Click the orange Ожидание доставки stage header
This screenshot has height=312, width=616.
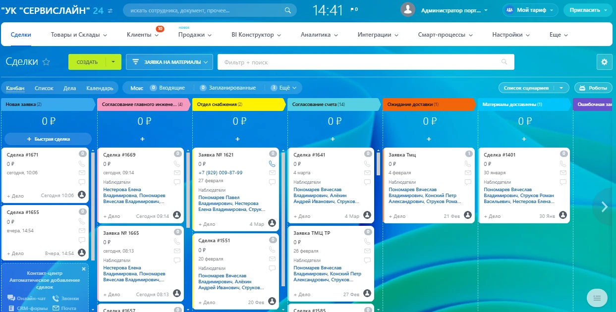[429, 104]
